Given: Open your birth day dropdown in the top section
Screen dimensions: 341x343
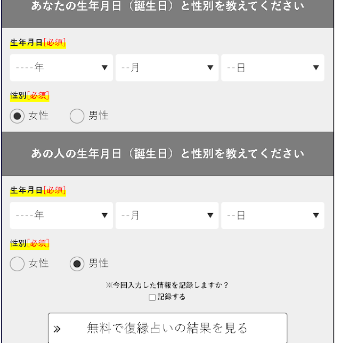Looking at the screenshot, I should tap(272, 68).
